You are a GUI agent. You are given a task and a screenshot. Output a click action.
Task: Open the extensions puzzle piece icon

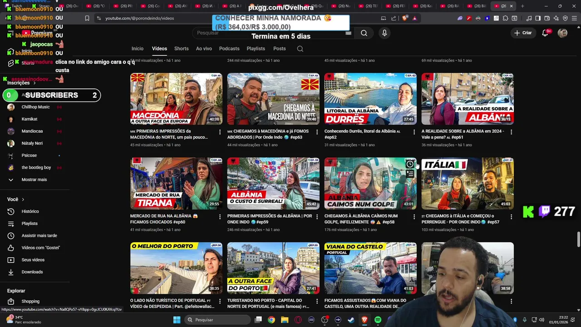505,18
